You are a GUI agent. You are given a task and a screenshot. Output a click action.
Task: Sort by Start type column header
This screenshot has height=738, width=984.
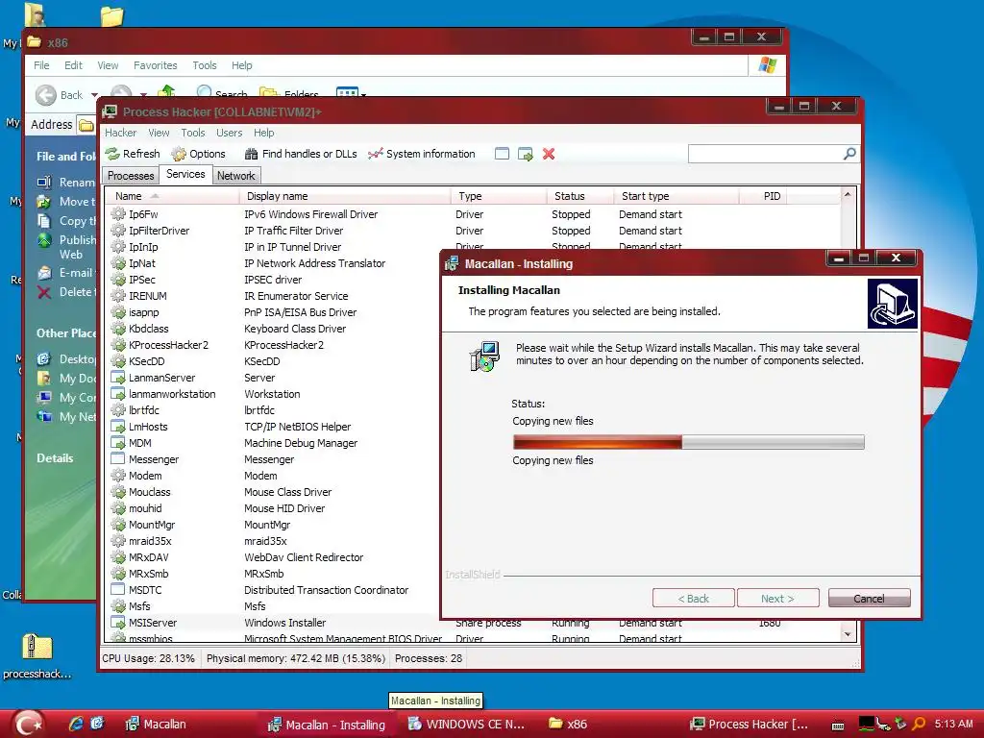676,196
